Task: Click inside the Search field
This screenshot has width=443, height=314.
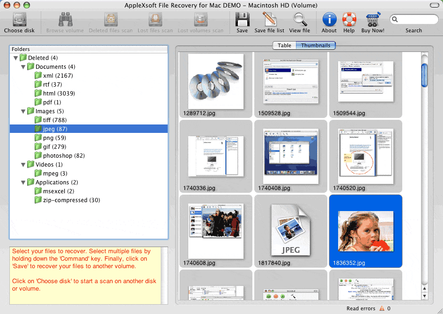Action: point(414,20)
